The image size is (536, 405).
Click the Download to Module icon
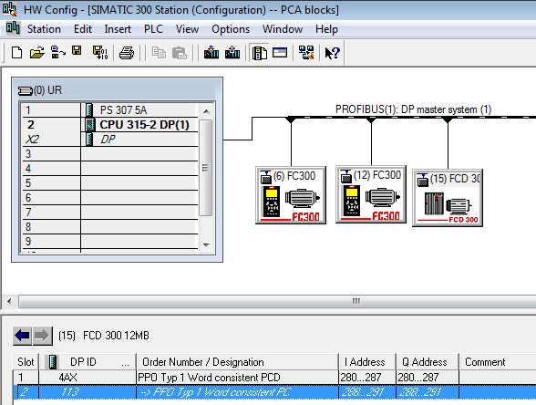pos(211,53)
